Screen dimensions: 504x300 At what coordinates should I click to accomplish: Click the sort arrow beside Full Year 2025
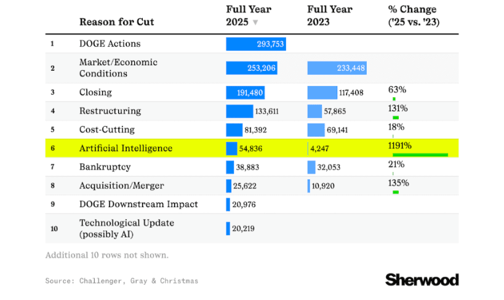(255, 22)
